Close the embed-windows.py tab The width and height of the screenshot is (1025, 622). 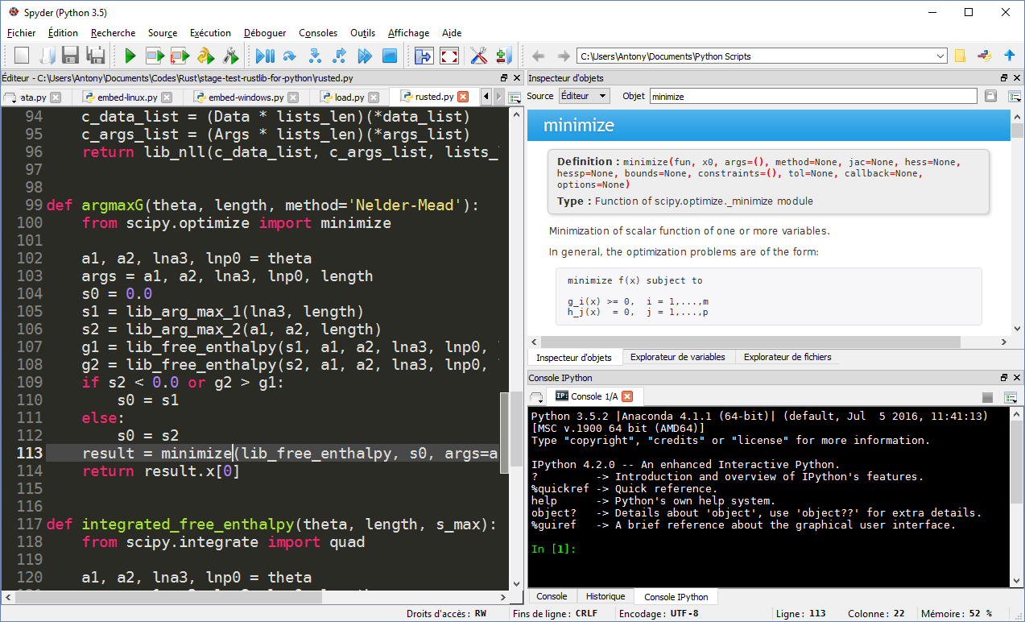pyautogui.click(x=294, y=97)
